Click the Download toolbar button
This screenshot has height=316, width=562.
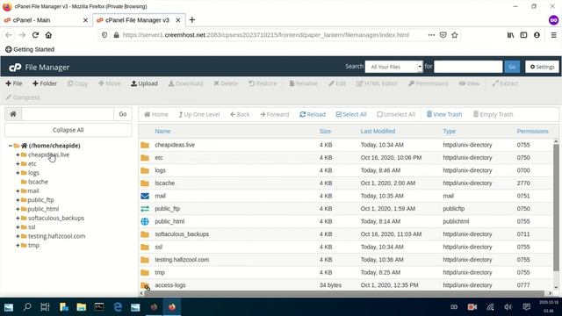tap(185, 83)
